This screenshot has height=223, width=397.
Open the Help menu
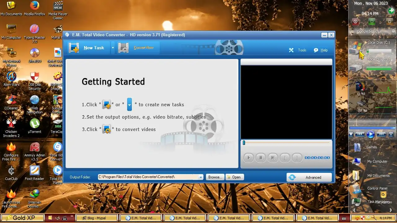(324, 50)
